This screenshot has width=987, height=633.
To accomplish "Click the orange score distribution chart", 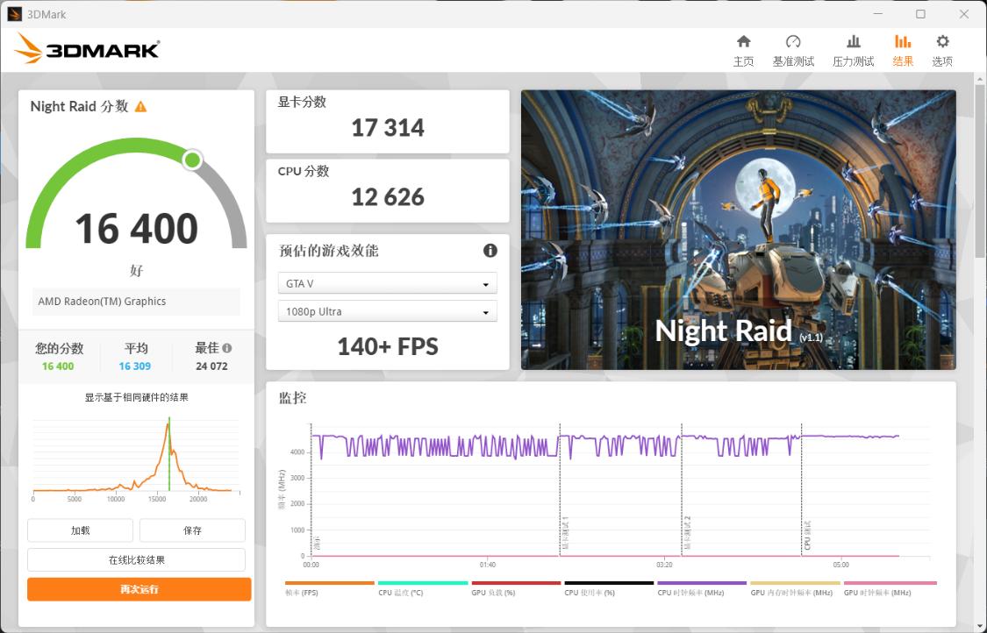I will pos(137,456).
